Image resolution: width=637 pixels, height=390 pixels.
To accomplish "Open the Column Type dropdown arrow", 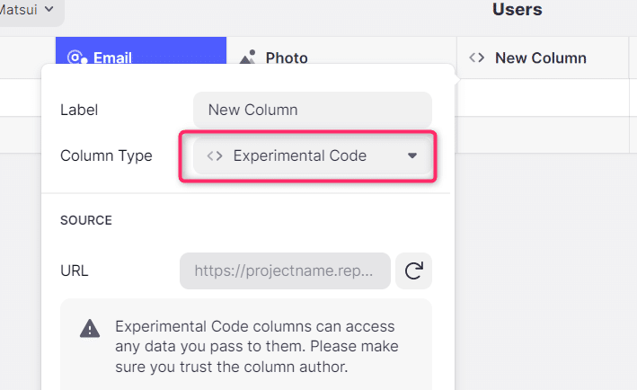I will click(x=412, y=156).
